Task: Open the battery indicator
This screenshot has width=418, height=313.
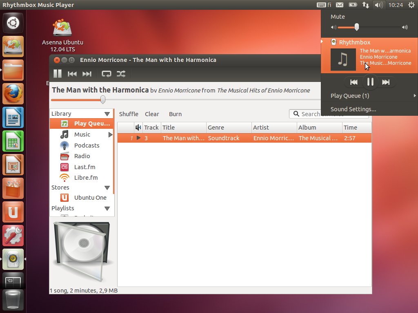Action: 353,5
